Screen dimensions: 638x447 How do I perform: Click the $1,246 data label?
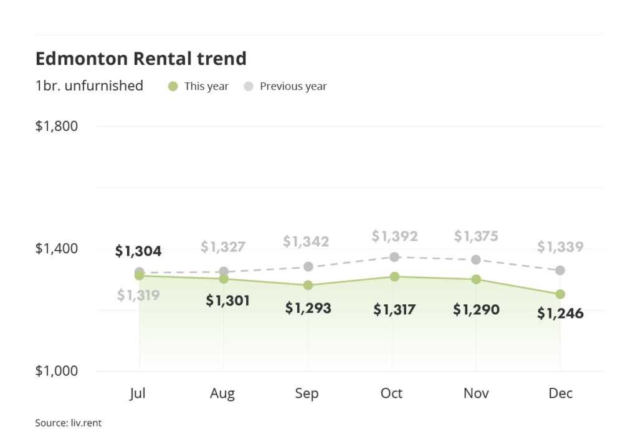point(560,314)
